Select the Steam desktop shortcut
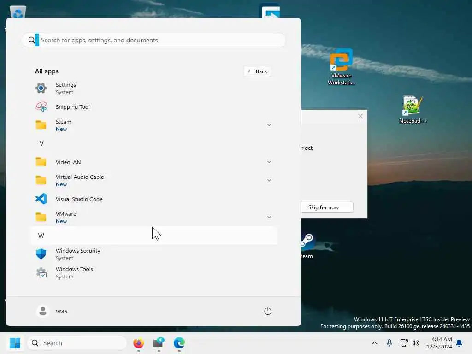 tap(307, 246)
